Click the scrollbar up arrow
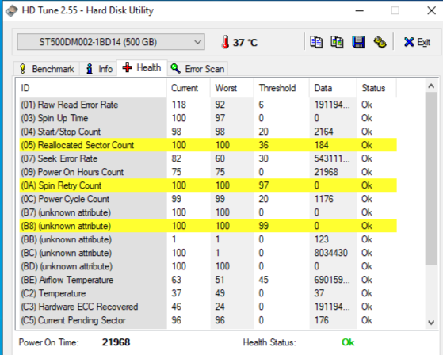 431,86
